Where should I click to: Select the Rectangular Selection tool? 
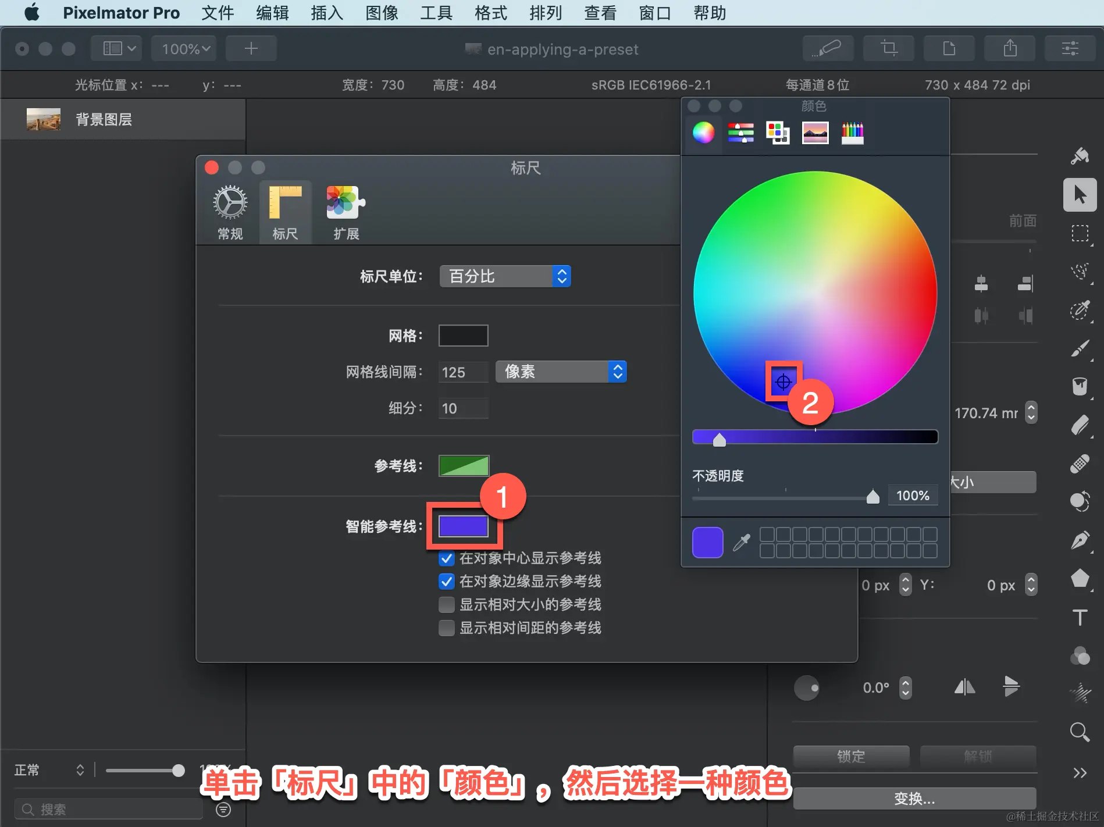[x=1080, y=234]
